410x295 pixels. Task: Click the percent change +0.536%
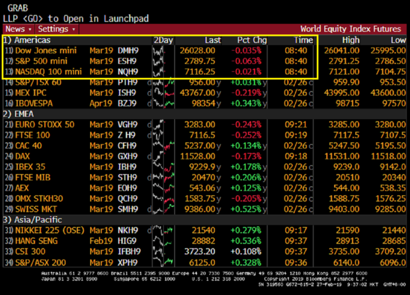(246, 241)
